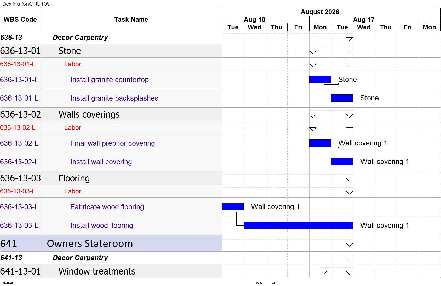Click the end marker in the 636-13-03-L Labor row

(x=349, y=193)
